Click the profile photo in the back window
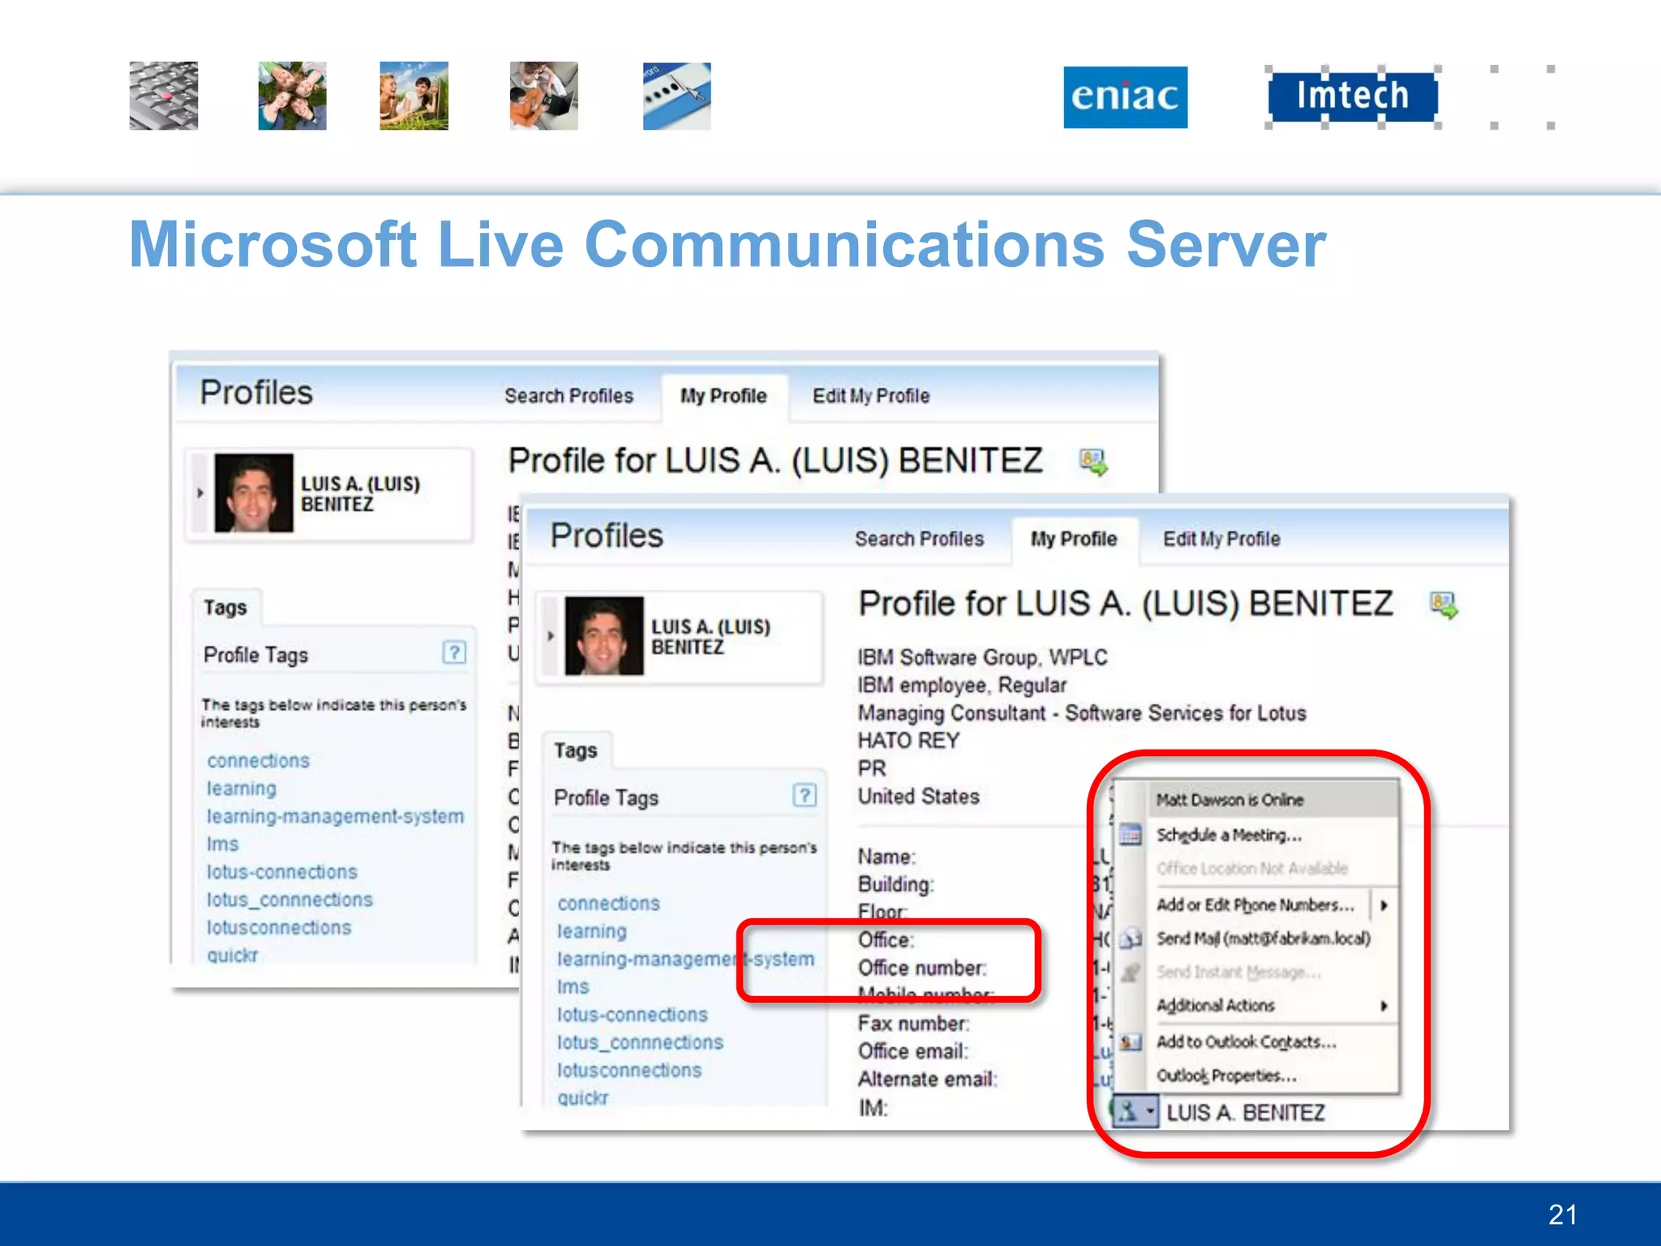Screen dimensions: 1661x1246 click(254, 493)
